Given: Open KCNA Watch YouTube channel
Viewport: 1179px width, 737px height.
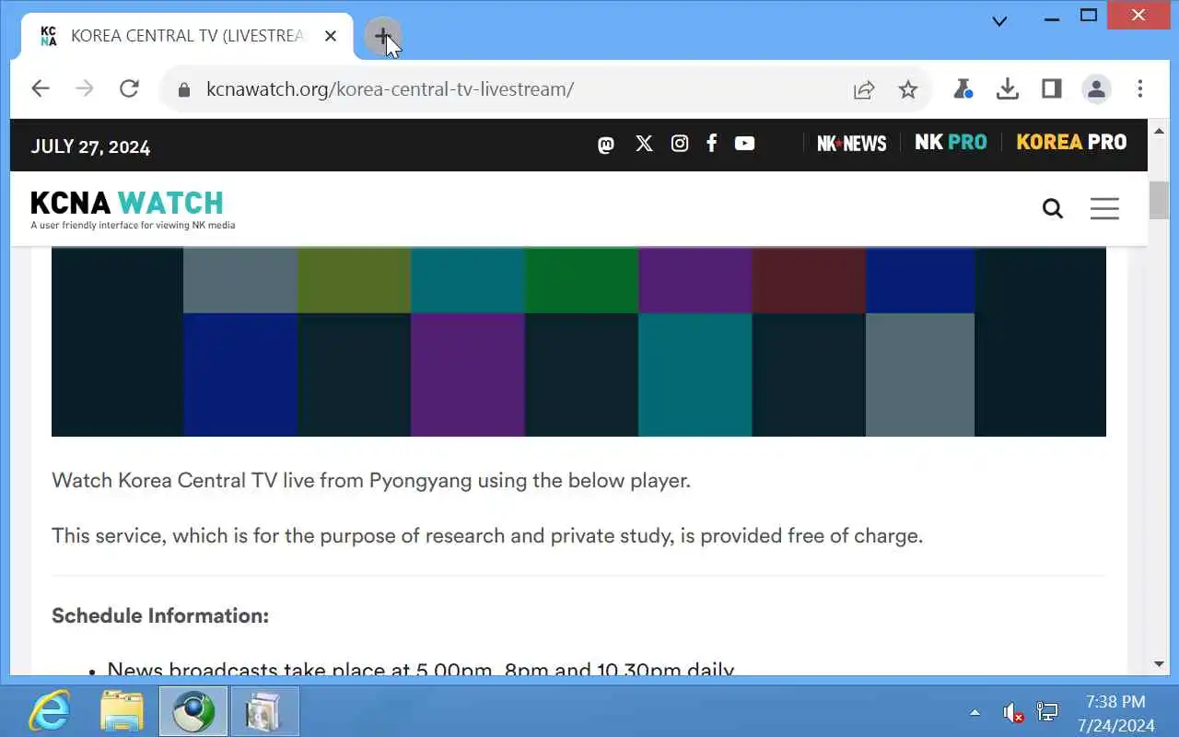Looking at the screenshot, I should 744,143.
